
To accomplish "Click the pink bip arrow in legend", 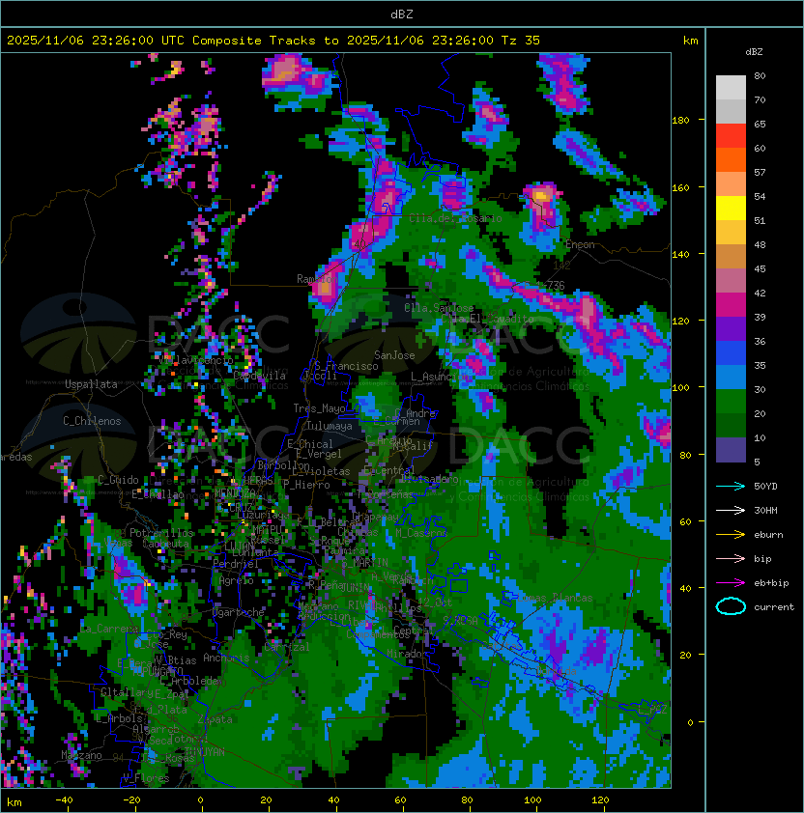I will click(x=731, y=558).
